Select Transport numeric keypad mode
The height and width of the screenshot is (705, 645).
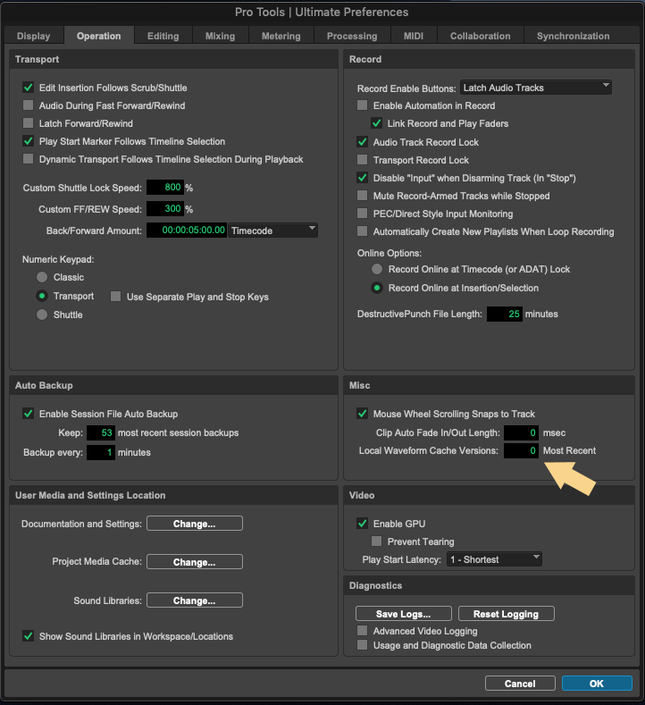42,296
